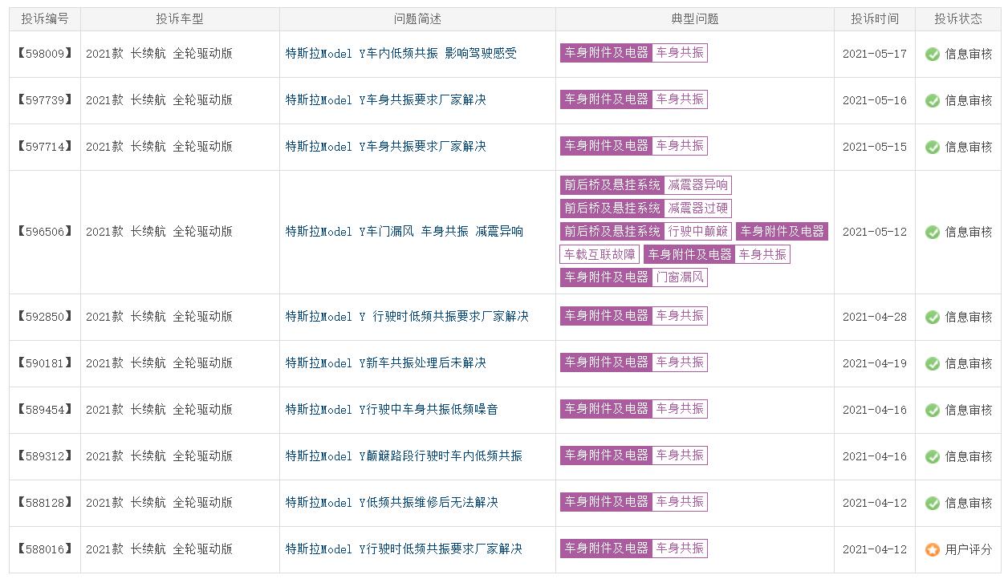Click the 投诉状态 column header
Screen dimensions: 1004x579
coord(958,19)
